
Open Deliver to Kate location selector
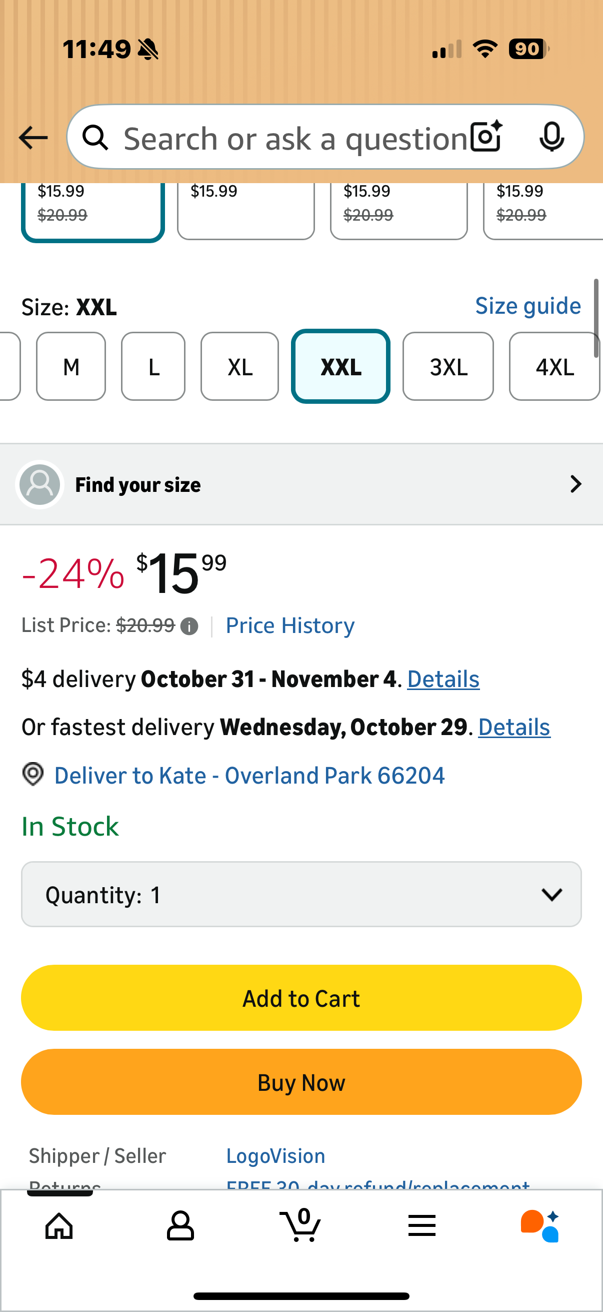[249, 775]
